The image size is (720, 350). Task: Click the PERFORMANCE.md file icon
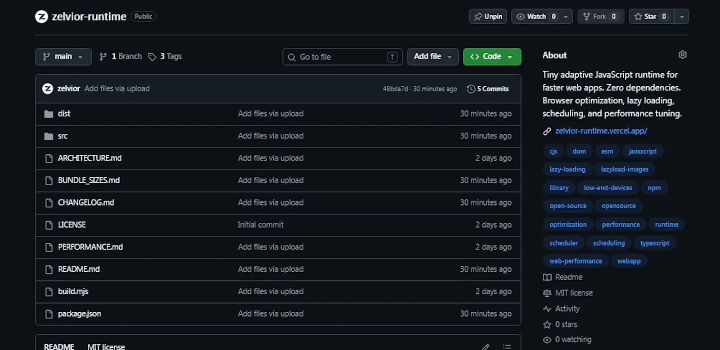tap(49, 247)
